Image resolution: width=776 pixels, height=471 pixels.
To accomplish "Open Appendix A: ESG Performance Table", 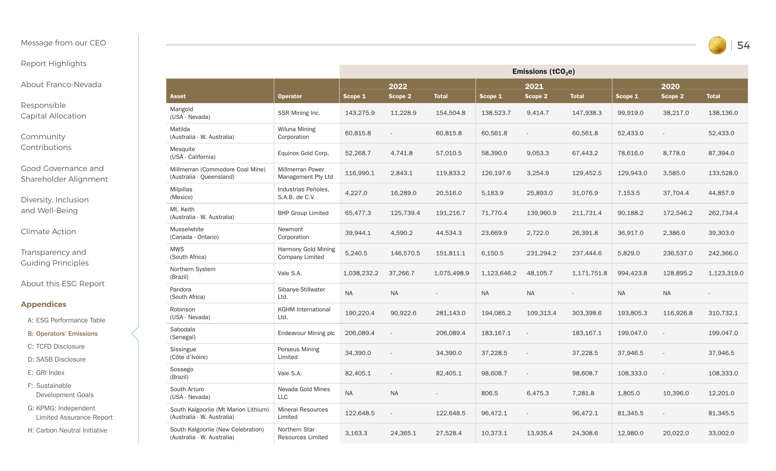I will tap(67, 320).
